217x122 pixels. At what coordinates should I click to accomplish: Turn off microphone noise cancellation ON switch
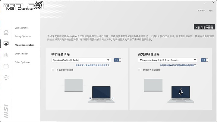click(x=204, y=60)
